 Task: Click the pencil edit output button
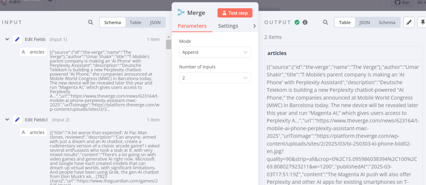[x=409, y=22]
